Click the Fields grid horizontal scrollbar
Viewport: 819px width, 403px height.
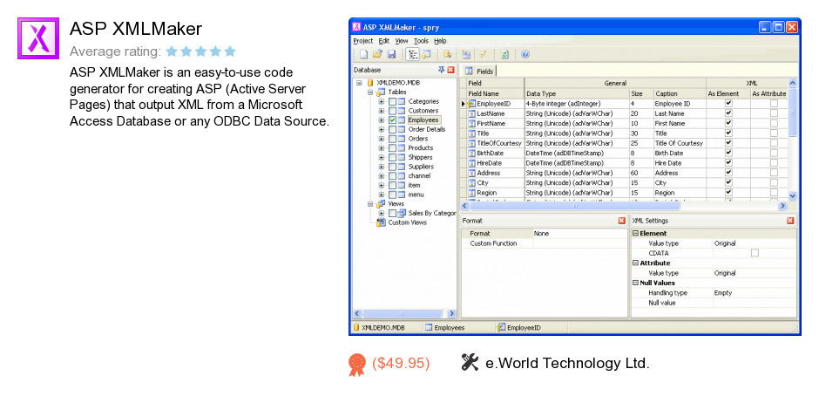point(624,206)
